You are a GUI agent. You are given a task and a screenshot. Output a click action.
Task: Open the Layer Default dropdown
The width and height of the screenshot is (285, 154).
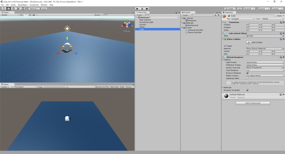[273, 19]
